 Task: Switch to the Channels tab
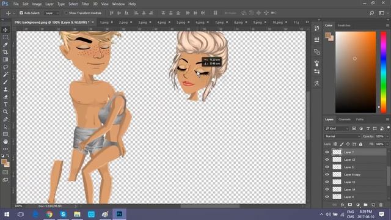pyautogui.click(x=345, y=120)
